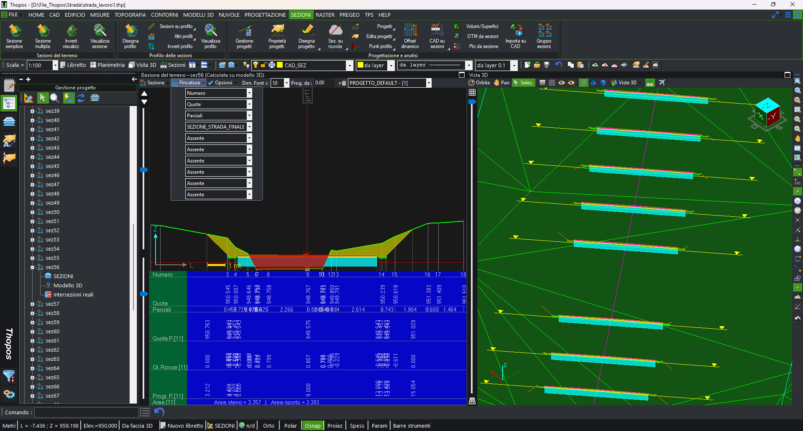The height and width of the screenshot is (431, 803).
Task: Toggle Orto mode in status bar
Action: tap(269, 426)
